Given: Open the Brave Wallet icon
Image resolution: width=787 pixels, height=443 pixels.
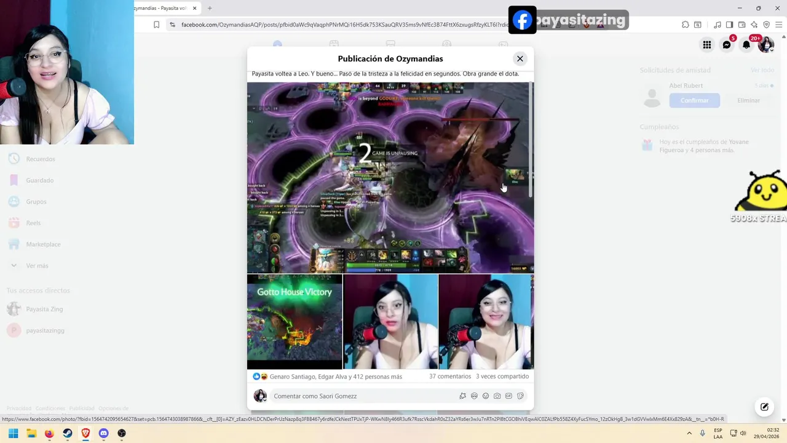Looking at the screenshot, I should click(742, 25).
